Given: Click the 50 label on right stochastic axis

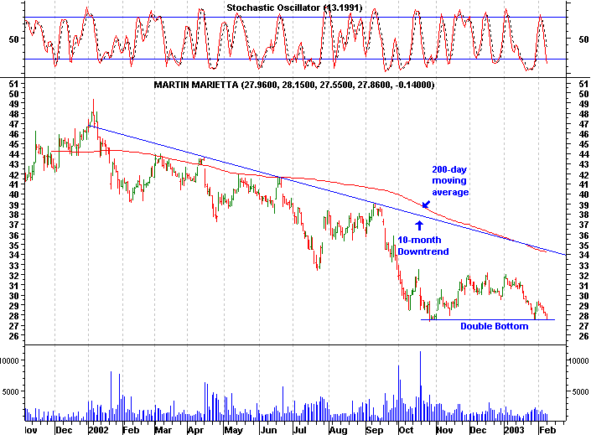Looking at the screenshot, I should tap(583, 39).
